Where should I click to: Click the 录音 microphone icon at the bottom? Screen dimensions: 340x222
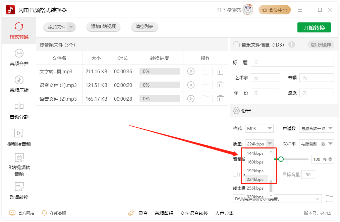[131, 213]
